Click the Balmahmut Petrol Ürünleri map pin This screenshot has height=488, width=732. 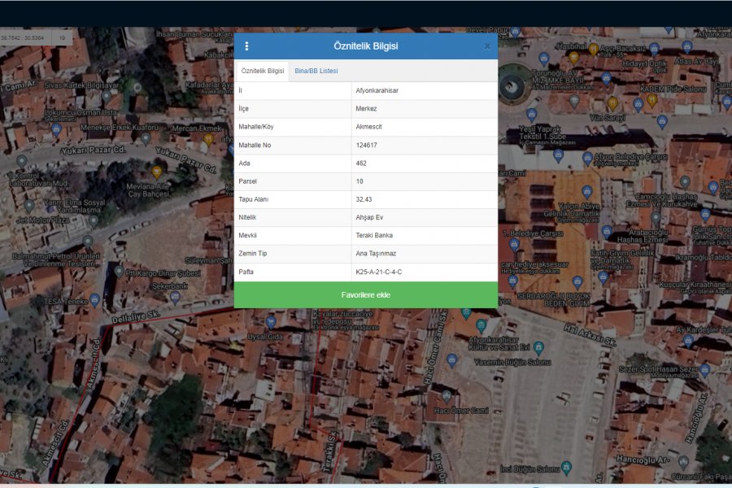tap(88, 242)
